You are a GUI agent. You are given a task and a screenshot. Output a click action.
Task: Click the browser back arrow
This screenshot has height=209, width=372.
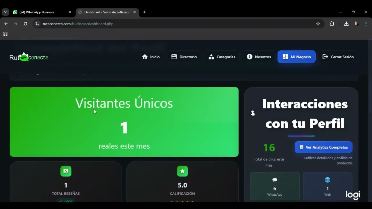(x=6, y=24)
